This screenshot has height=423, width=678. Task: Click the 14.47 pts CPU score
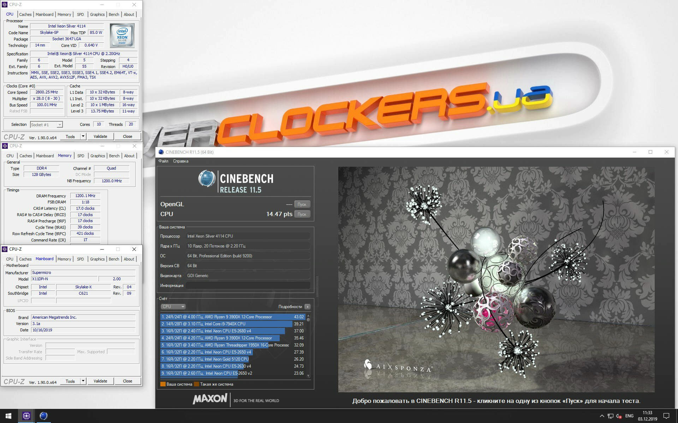pyautogui.click(x=279, y=214)
